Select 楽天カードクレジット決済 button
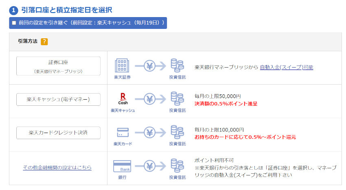 [x=58, y=133]
